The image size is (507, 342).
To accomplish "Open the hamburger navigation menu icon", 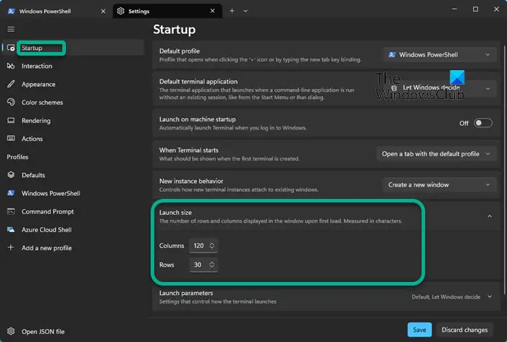I will coord(11,30).
